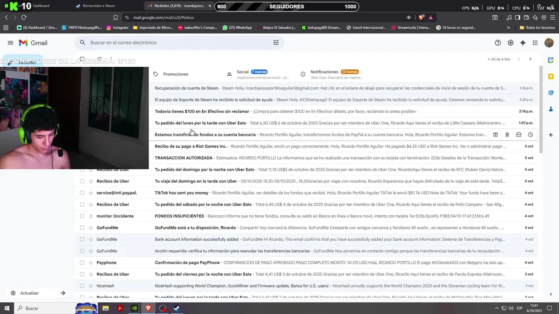Image resolution: width=559 pixels, height=314 pixels.
Task: Open Brave VPN shield icon
Action: (544, 17)
